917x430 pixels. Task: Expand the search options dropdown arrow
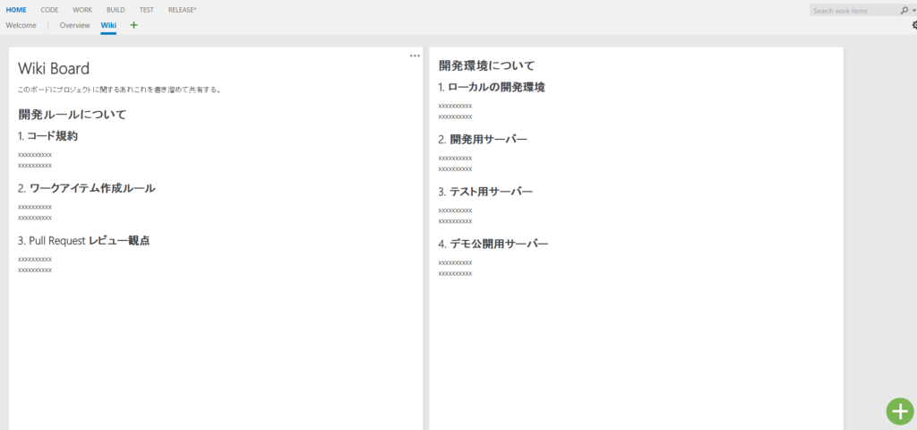913,11
